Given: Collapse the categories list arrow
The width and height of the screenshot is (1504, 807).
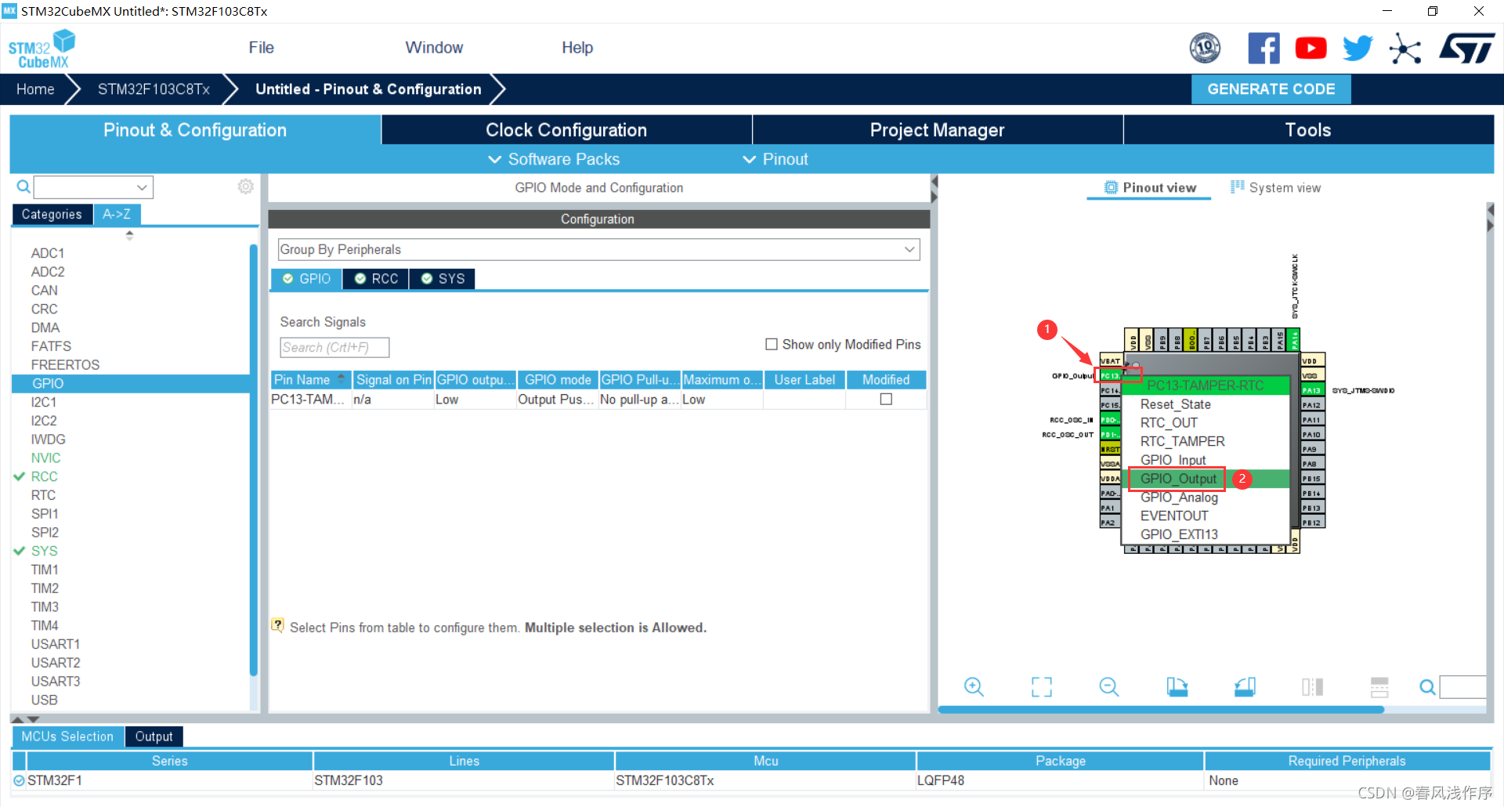Looking at the screenshot, I should tap(129, 234).
